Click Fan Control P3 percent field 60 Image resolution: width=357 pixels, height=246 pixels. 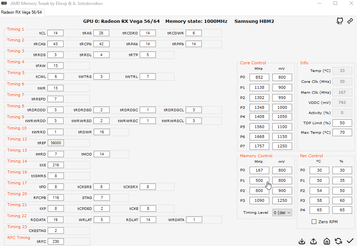342,200
